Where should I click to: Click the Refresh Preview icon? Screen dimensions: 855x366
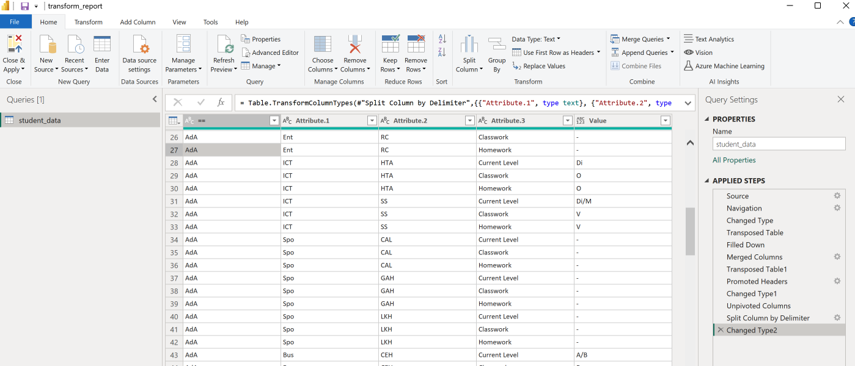click(x=224, y=44)
